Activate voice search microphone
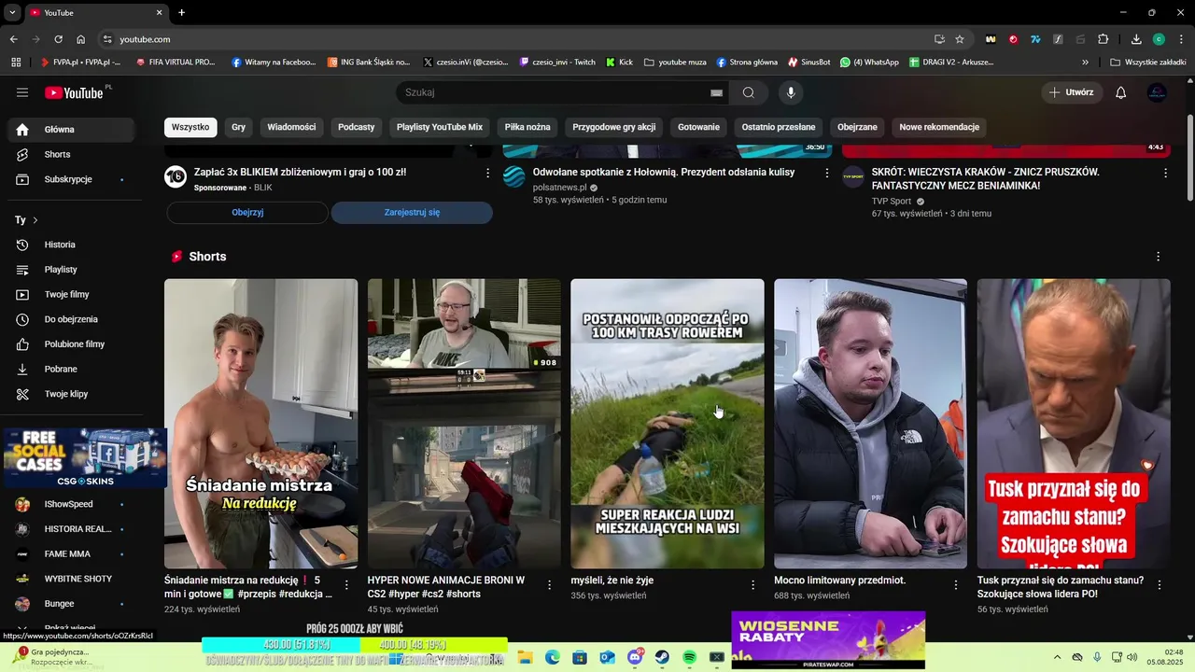Viewport: 1195px width, 672px height. pos(791,92)
